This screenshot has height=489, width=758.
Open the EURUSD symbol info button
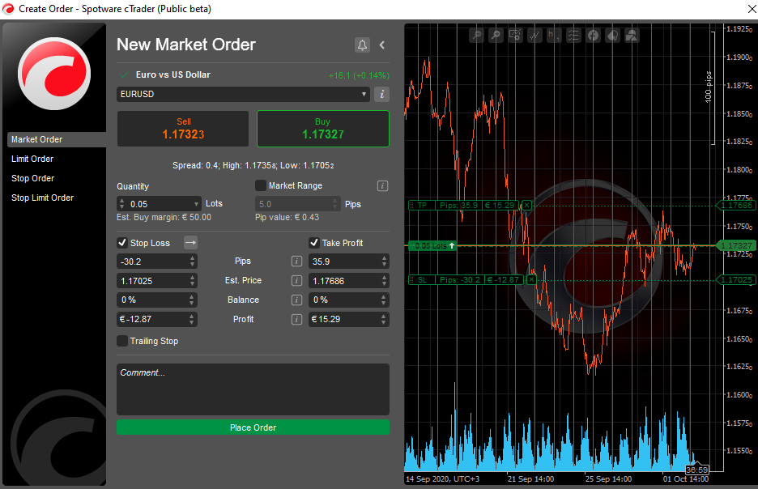point(382,94)
